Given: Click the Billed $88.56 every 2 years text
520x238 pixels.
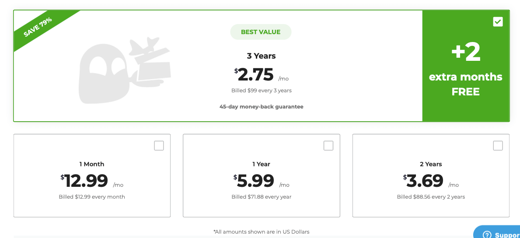Looking at the screenshot, I should 431,197.
